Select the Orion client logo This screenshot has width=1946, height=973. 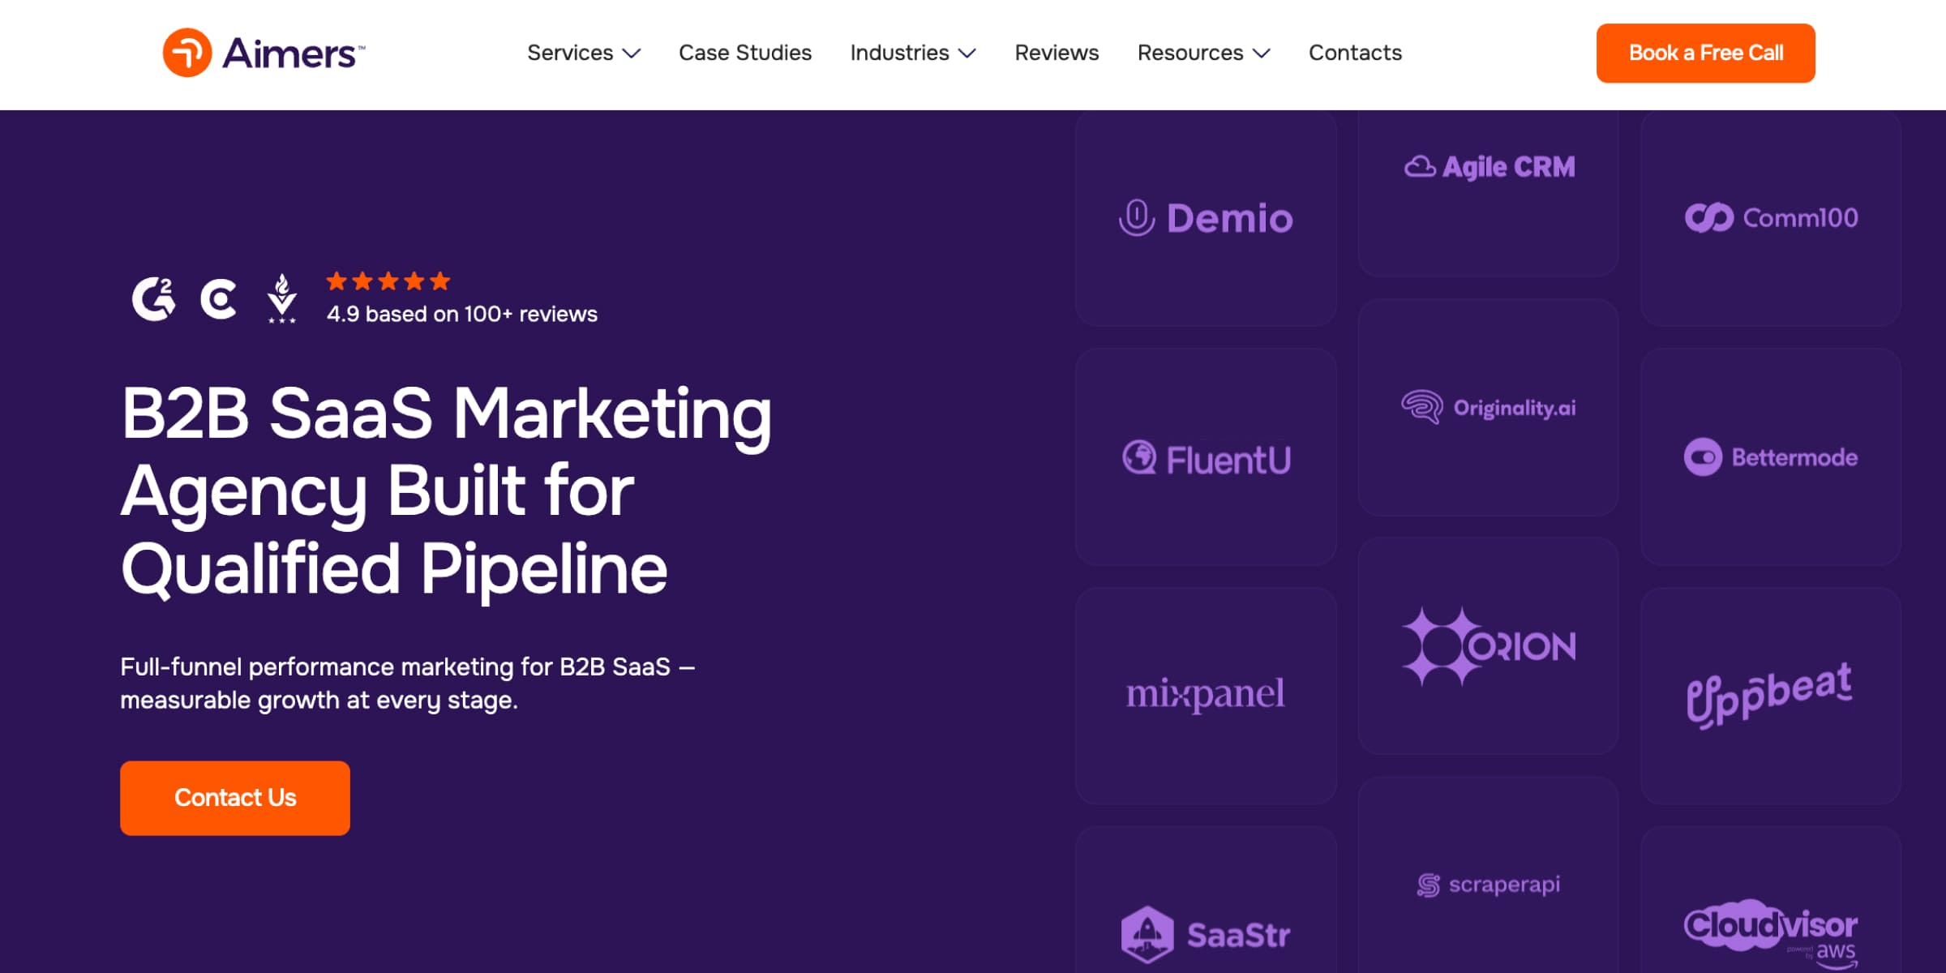point(1490,646)
